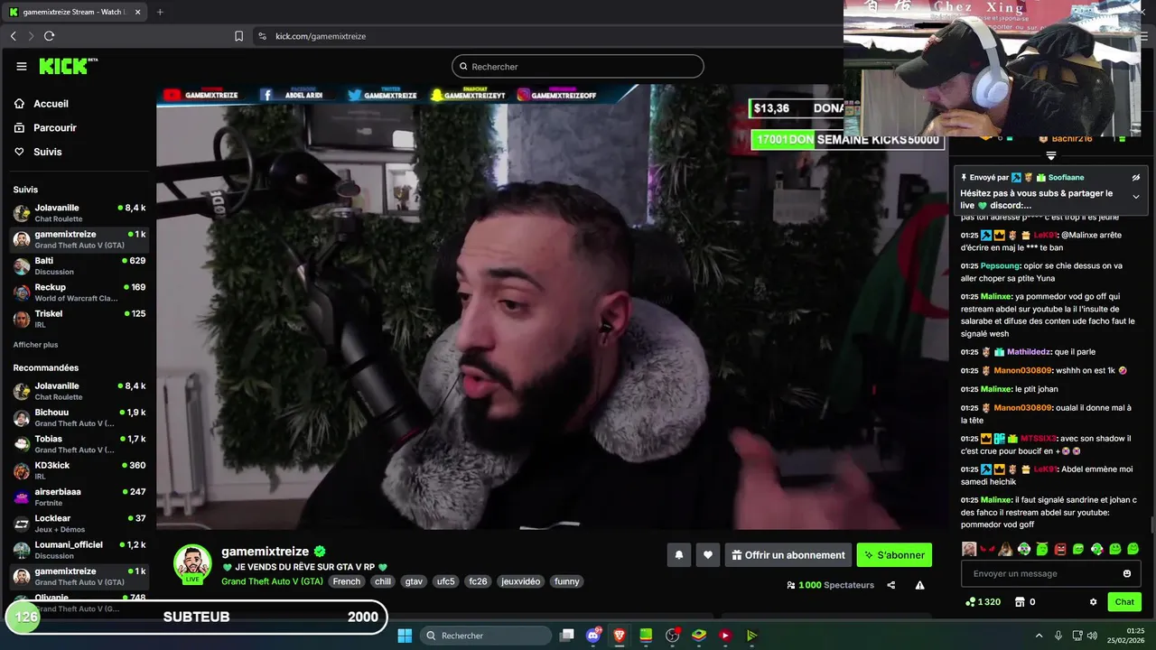1156x650 pixels.
Task: Hide the pinned chat message
Action: (1136, 178)
